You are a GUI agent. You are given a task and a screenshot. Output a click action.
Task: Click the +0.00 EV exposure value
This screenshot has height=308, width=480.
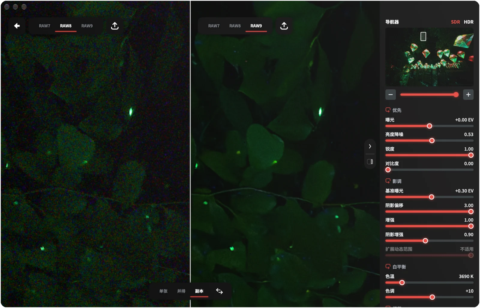[464, 120]
